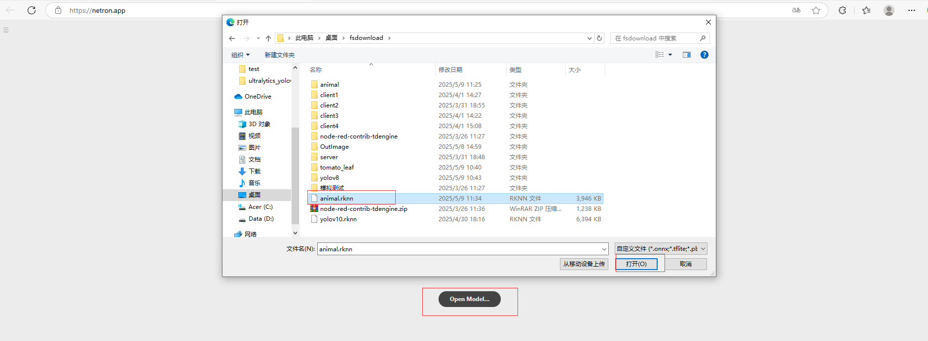Select yolov10.rknn file
Viewport: 928px width, 341px height.
click(338, 219)
